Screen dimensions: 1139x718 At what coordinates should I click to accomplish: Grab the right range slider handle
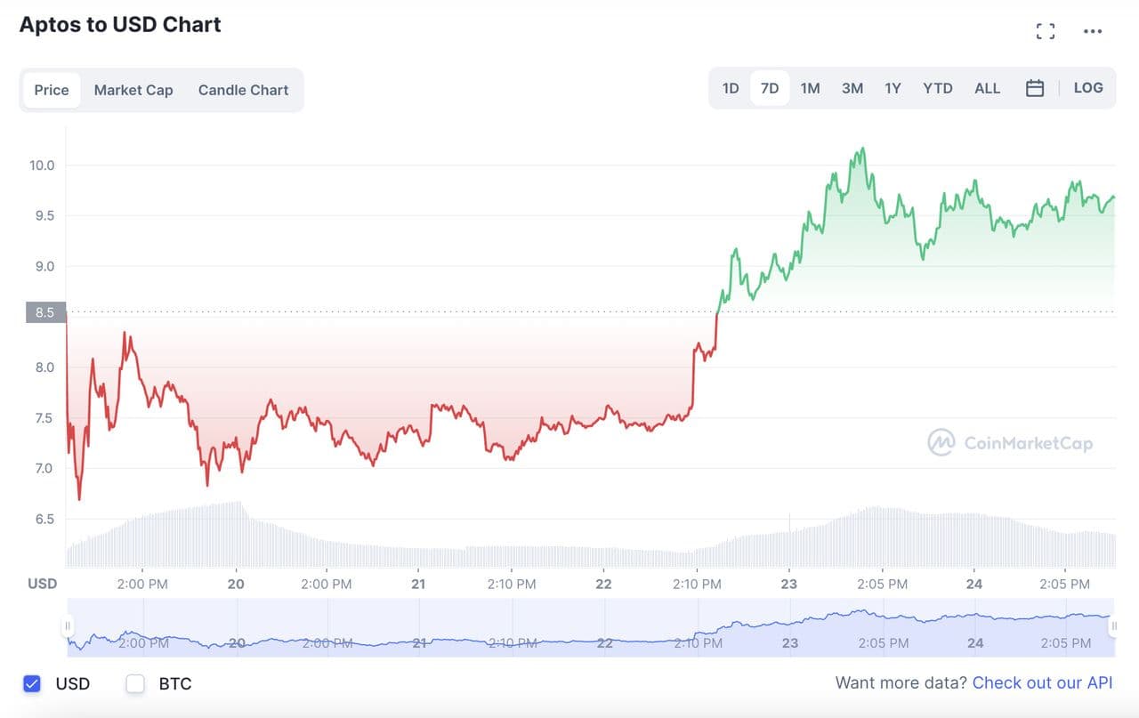click(x=1113, y=626)
